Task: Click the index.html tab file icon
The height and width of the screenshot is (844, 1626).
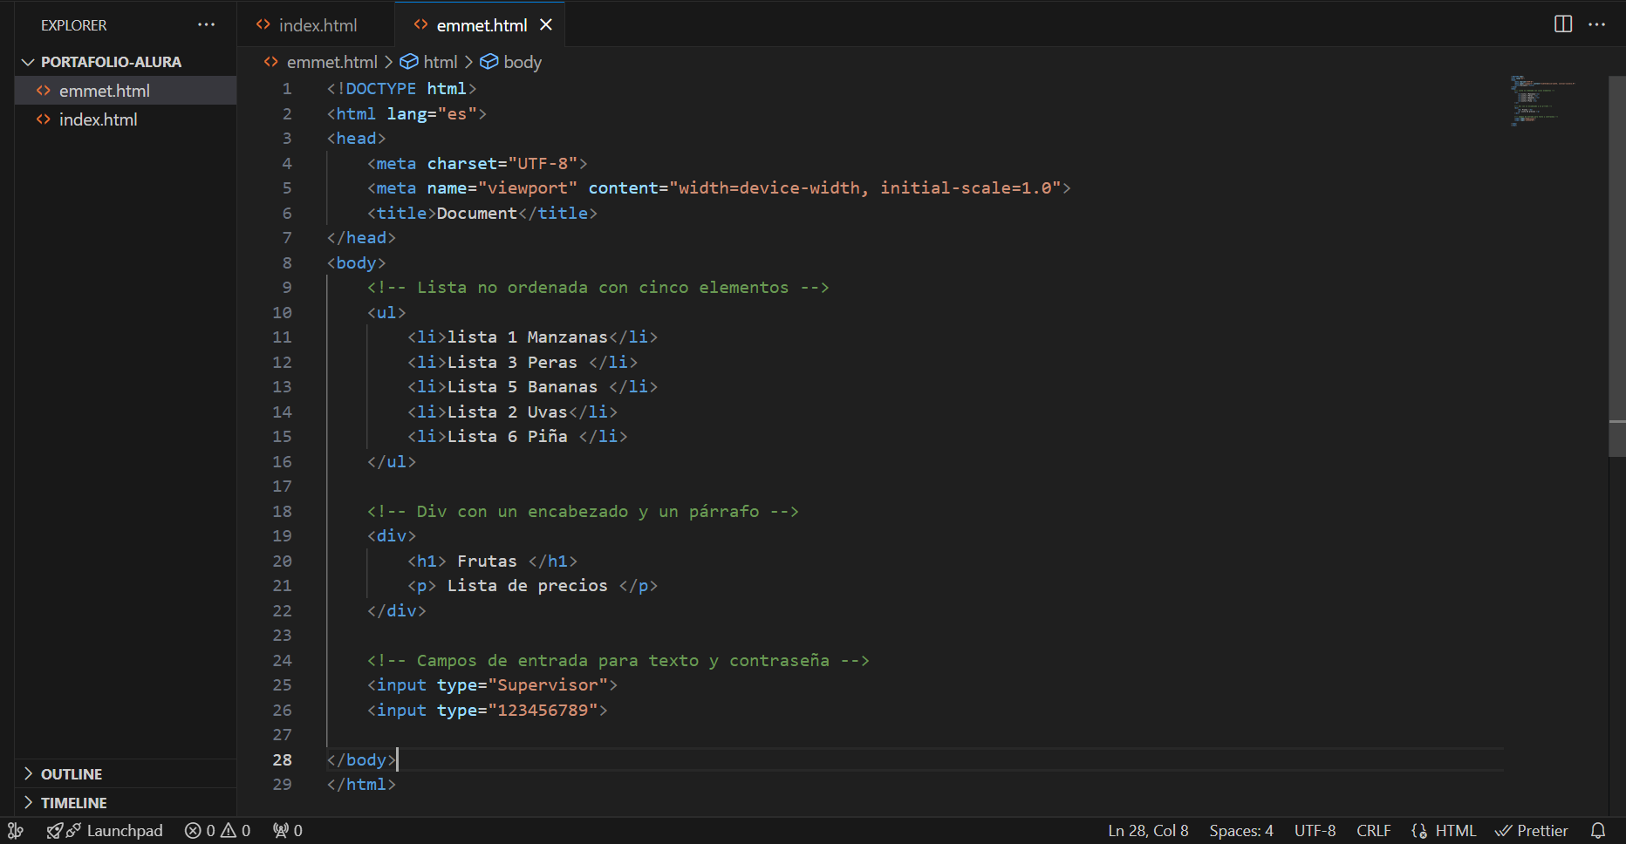Action: tap(263, 24)
